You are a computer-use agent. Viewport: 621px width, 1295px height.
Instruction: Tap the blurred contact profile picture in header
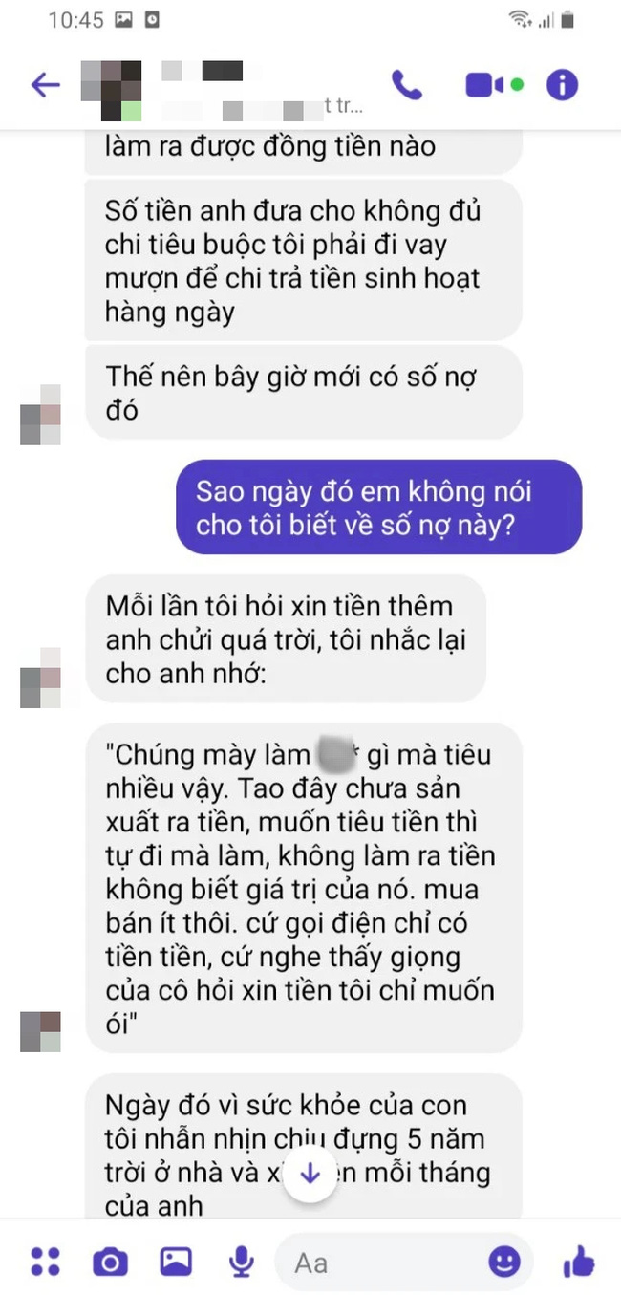(x=111, y=91)
